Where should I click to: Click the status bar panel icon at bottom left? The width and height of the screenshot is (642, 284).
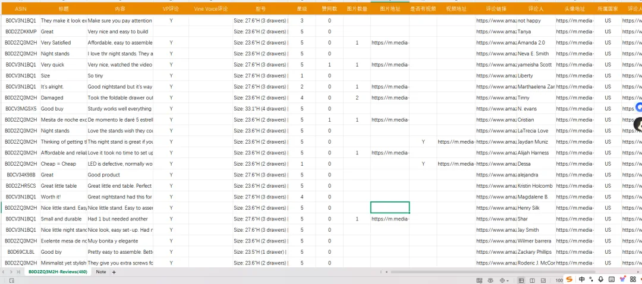coord(12,280)
